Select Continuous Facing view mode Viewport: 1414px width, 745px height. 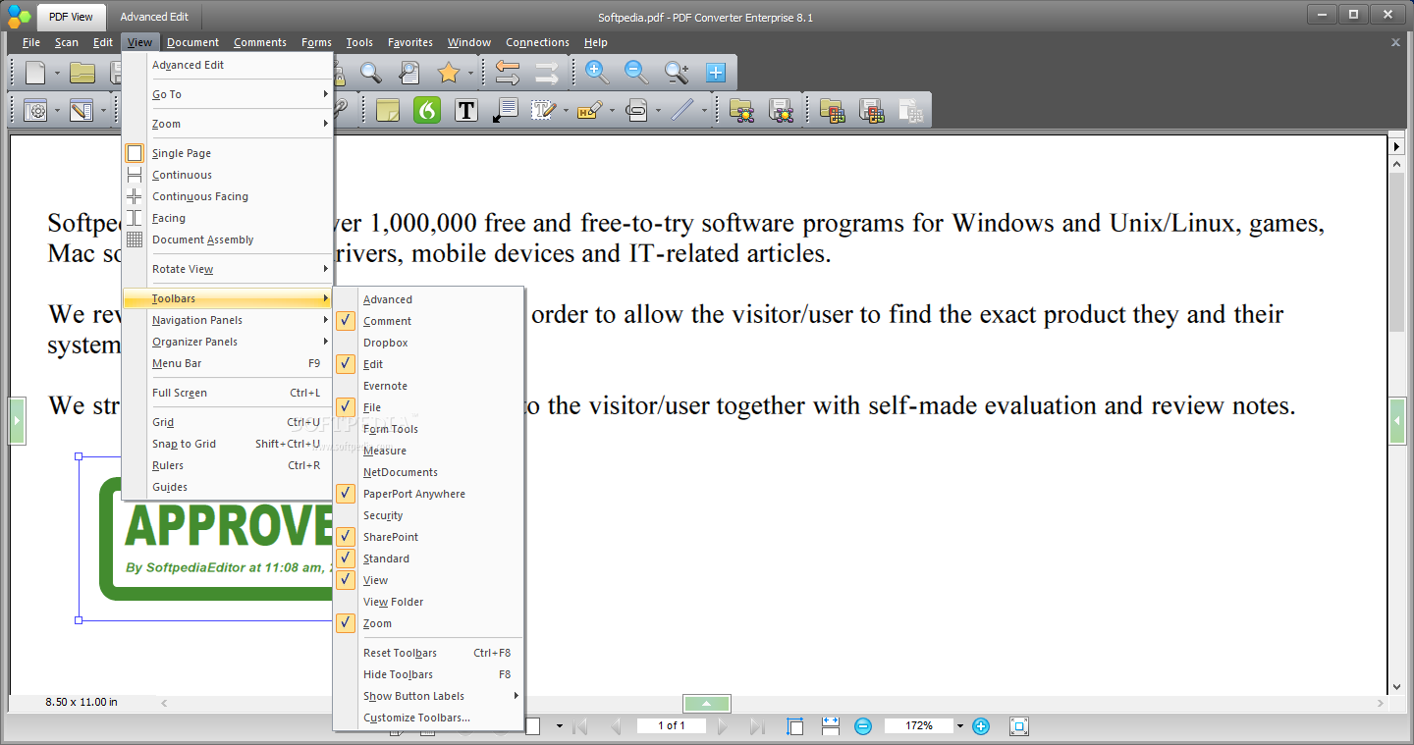(x=228, y=196)
